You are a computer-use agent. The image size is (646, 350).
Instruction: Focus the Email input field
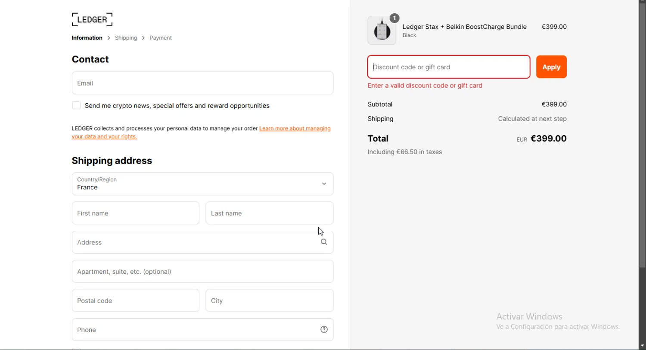pos(202,83)
